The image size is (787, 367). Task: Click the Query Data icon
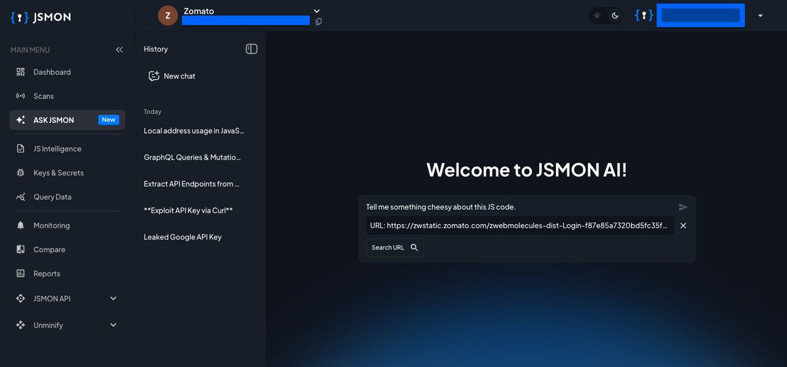click(20, 197)
